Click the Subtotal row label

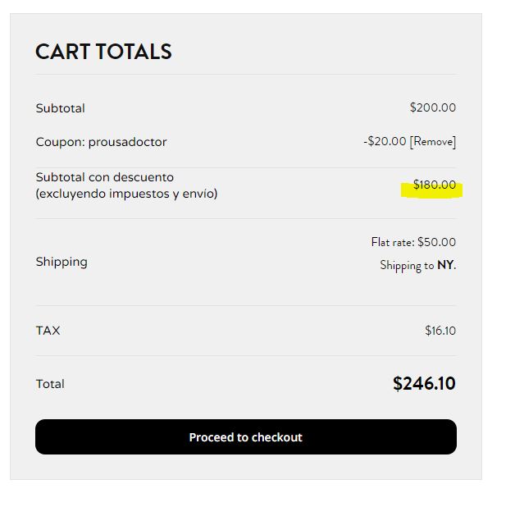(x=61, y=108)
